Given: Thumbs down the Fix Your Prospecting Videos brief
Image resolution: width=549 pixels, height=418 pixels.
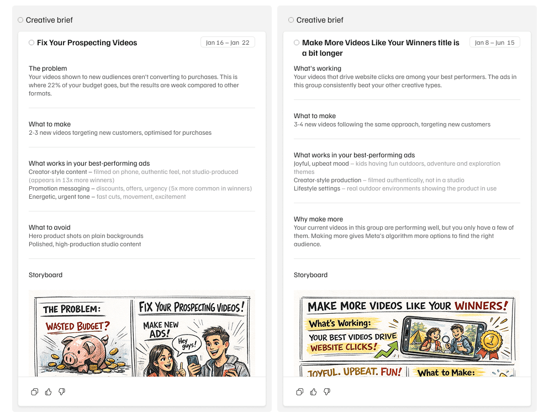Looking at the screenshot, I should point(62,391).
